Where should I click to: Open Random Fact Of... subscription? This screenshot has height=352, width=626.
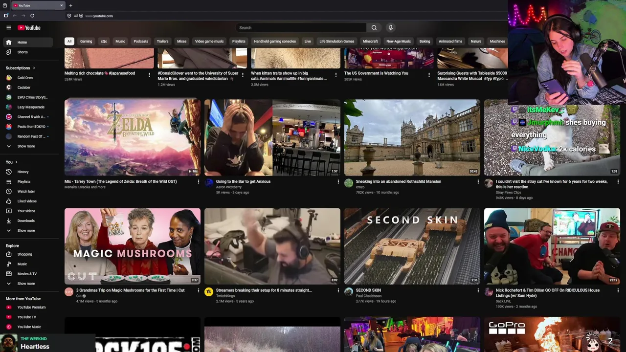[x=27, y=136]
